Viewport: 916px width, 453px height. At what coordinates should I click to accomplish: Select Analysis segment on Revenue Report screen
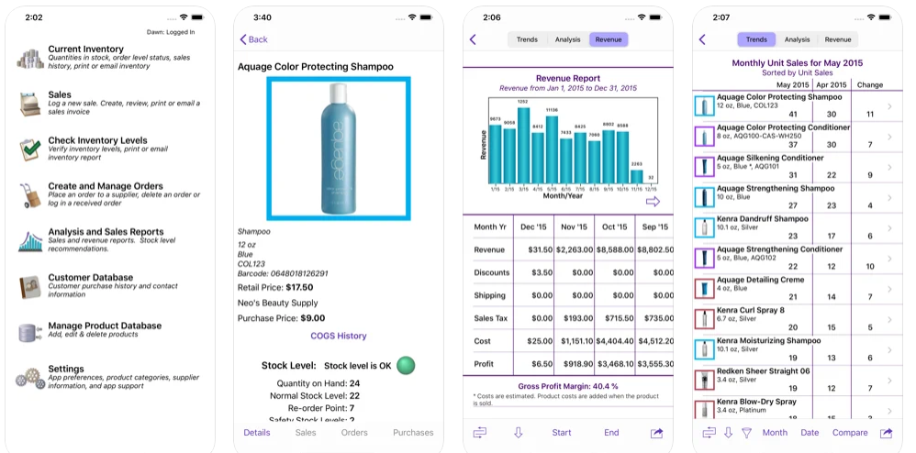click(567, 39)
